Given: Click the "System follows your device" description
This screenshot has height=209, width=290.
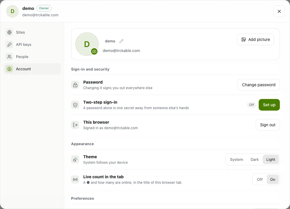Looking at the screenshot, I should 106,163.
